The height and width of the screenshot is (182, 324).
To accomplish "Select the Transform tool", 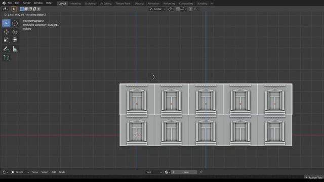I will pyautogui.click(x=15, y=39).
